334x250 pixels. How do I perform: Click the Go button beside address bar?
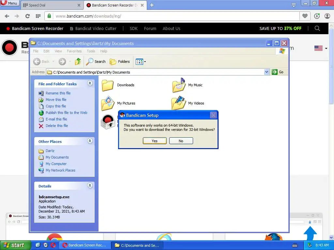click(x=278, y=72)
